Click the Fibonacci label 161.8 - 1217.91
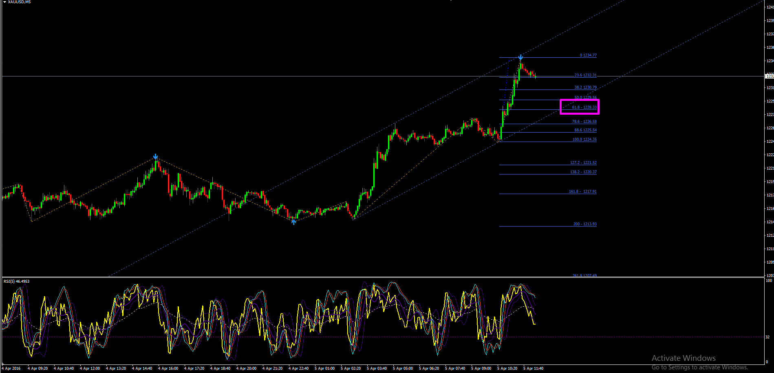The height and width of the screenshot is (373, 774). click(x=583, y=192)
